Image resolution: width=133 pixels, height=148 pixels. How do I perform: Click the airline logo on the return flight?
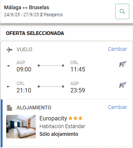pos(123,85)
